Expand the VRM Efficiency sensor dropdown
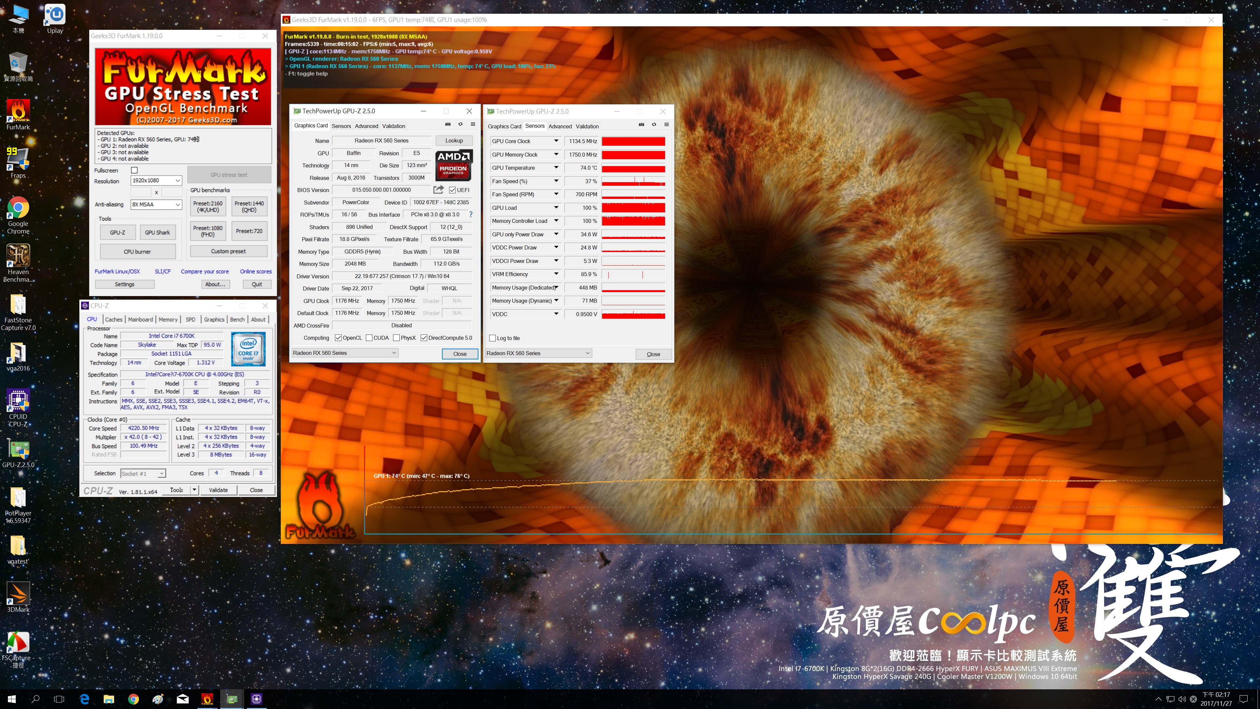The height and width of the screenshot is (709, 1260). click(556, 274)
